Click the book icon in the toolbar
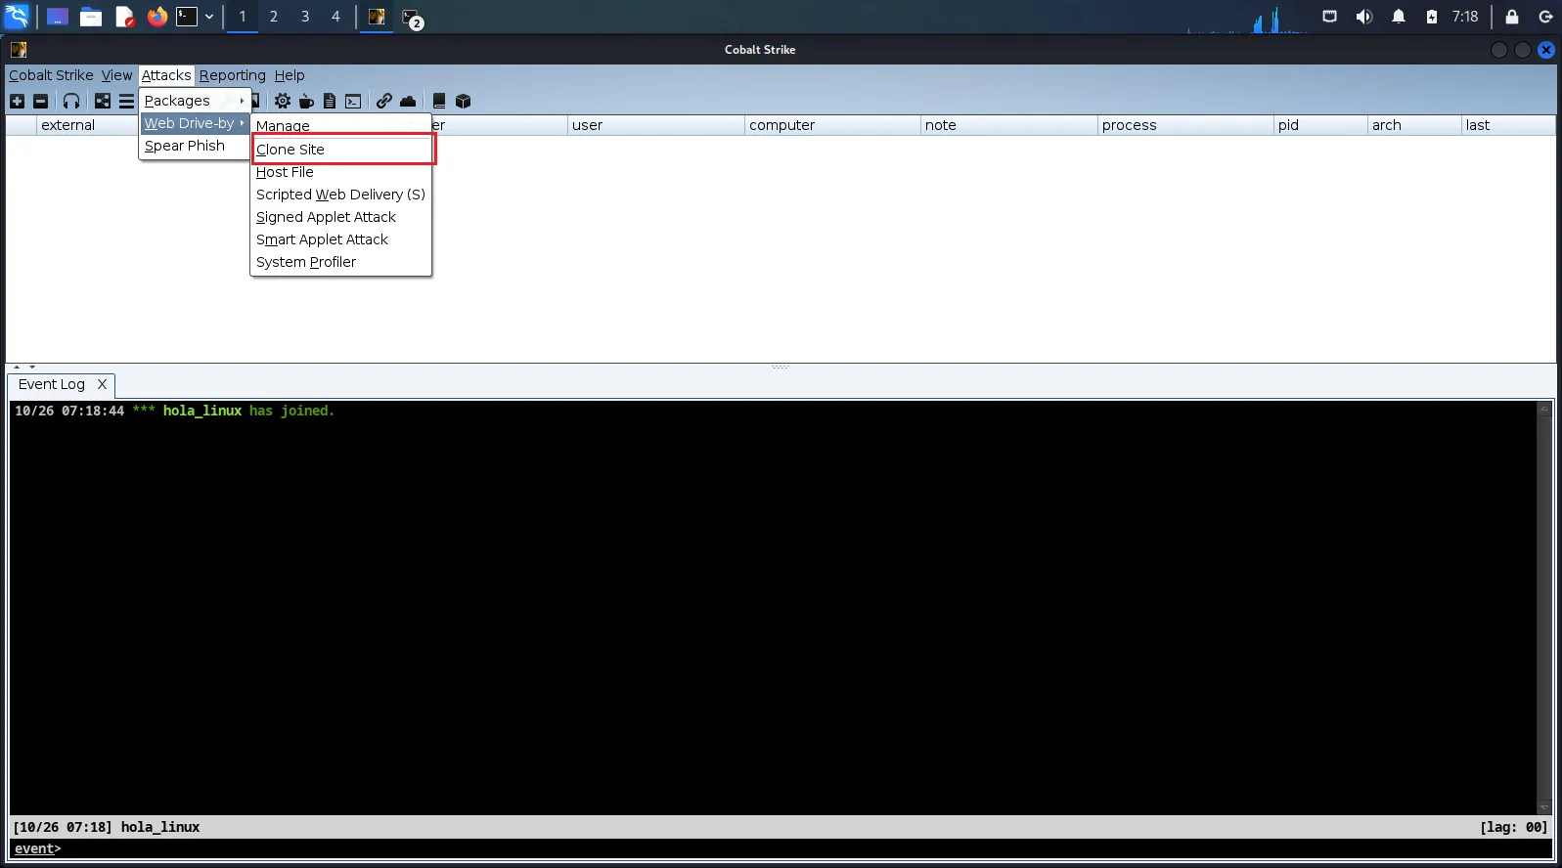 [439, 101]
